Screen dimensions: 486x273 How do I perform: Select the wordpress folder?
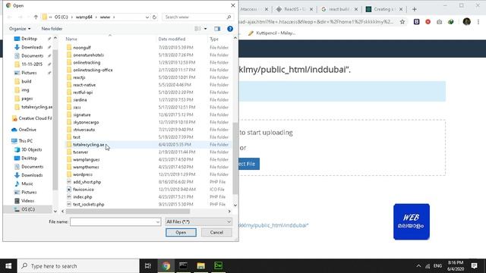(83, 174)
